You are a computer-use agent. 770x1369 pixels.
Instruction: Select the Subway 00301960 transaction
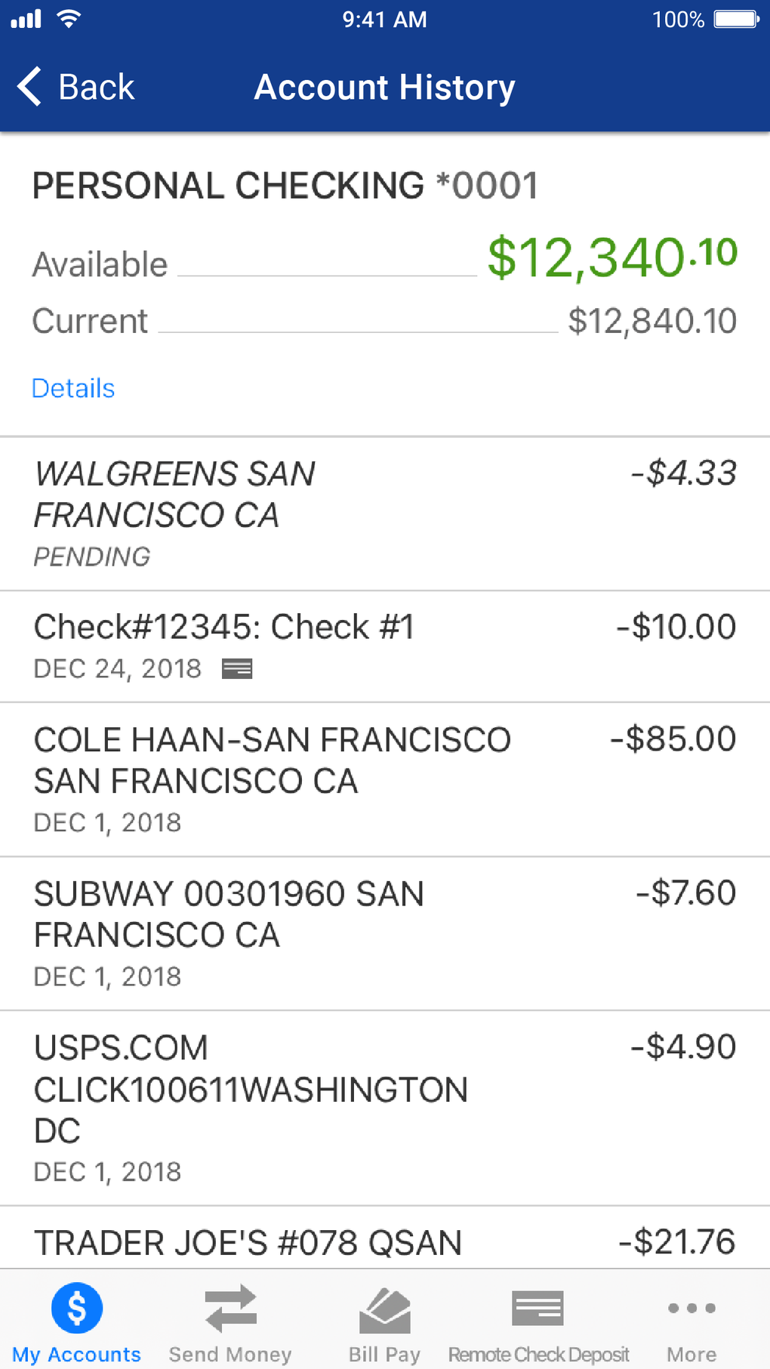click(x=385, y=933)
